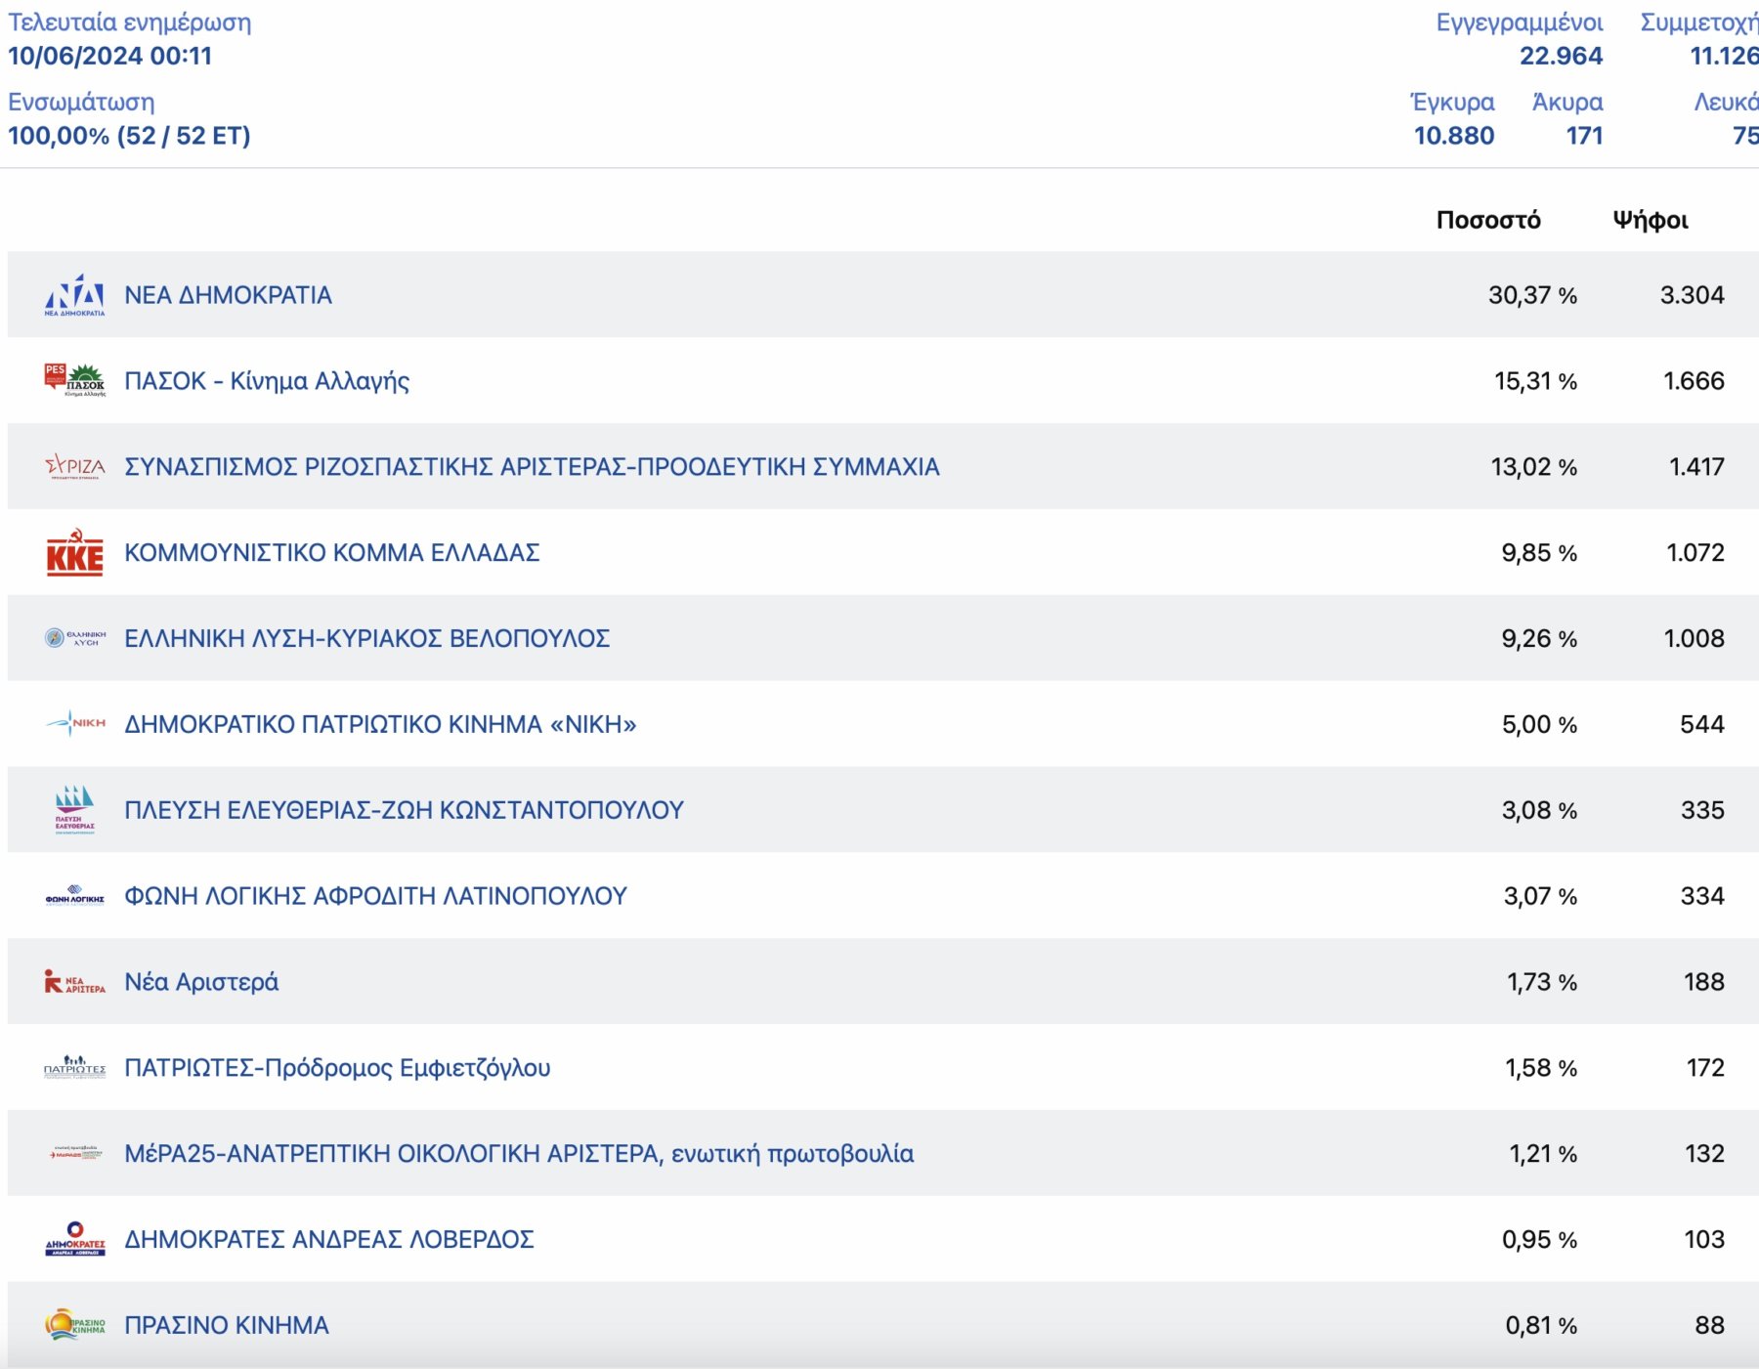1759x1369 pixels.
Task: Open the ΝΕΑ ΔΗΜΟΚΡΑΤΙΑ party link
Action: pos(228,295)
